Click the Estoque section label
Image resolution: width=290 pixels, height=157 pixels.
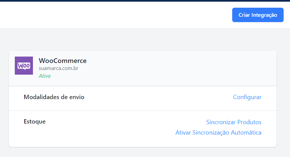(x=35, y=122)
